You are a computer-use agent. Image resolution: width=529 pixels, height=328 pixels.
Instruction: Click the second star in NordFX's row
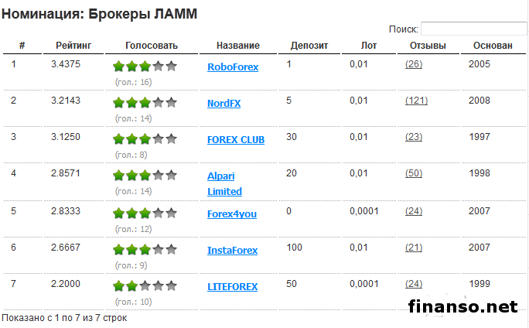(x=132, y=103)
